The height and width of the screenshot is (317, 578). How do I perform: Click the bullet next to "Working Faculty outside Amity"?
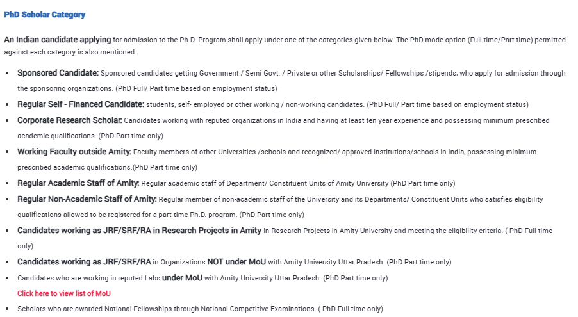click(x=7, y=152)
